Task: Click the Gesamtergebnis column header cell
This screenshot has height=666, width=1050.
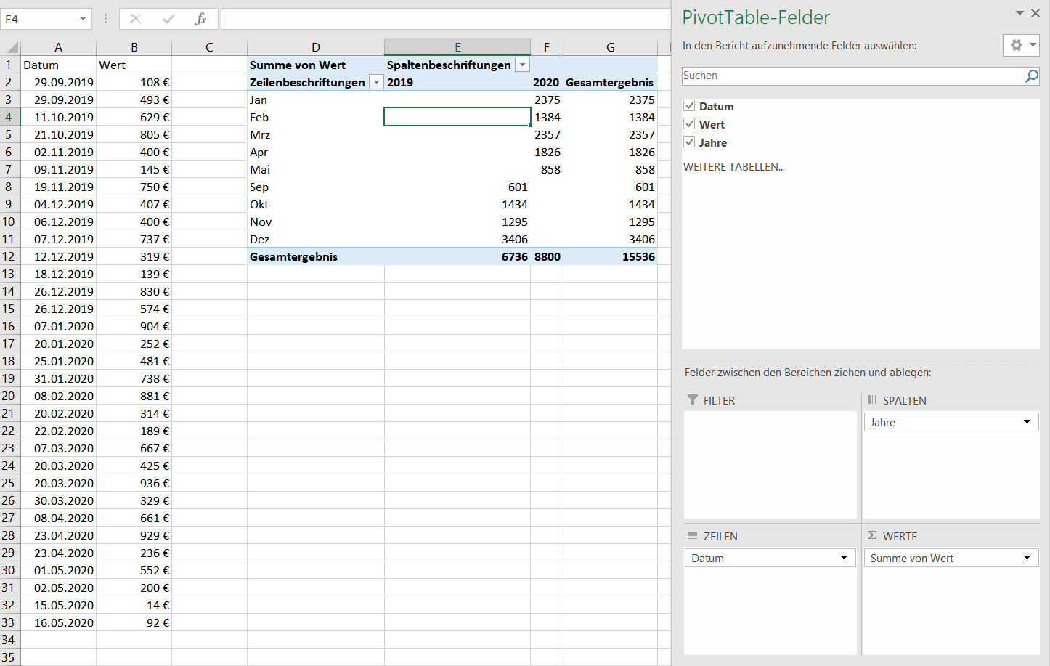Action: click(611, 82)
